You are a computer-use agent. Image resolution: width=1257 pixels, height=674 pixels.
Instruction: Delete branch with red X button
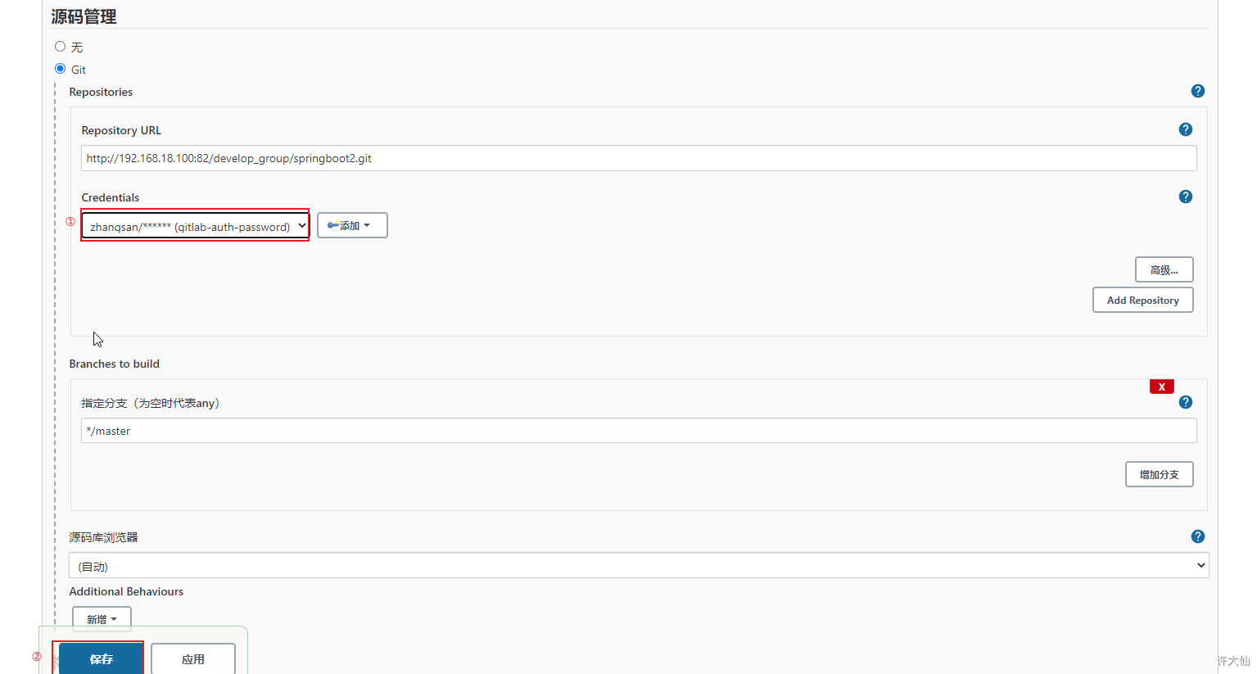[x=1161, y=387]
